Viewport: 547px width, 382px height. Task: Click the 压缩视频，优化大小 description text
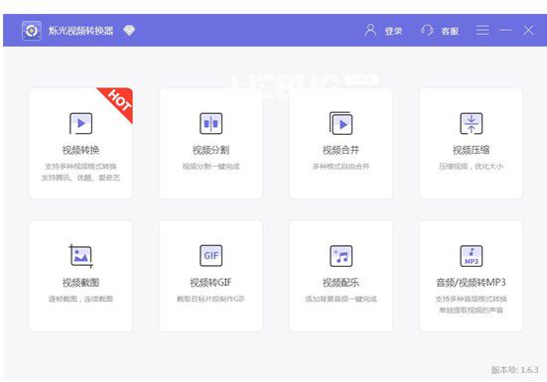point(472,167)
